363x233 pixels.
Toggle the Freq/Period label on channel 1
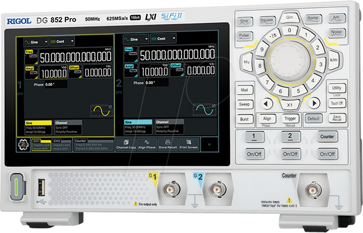pyautogui.click(x=31, y=56)
